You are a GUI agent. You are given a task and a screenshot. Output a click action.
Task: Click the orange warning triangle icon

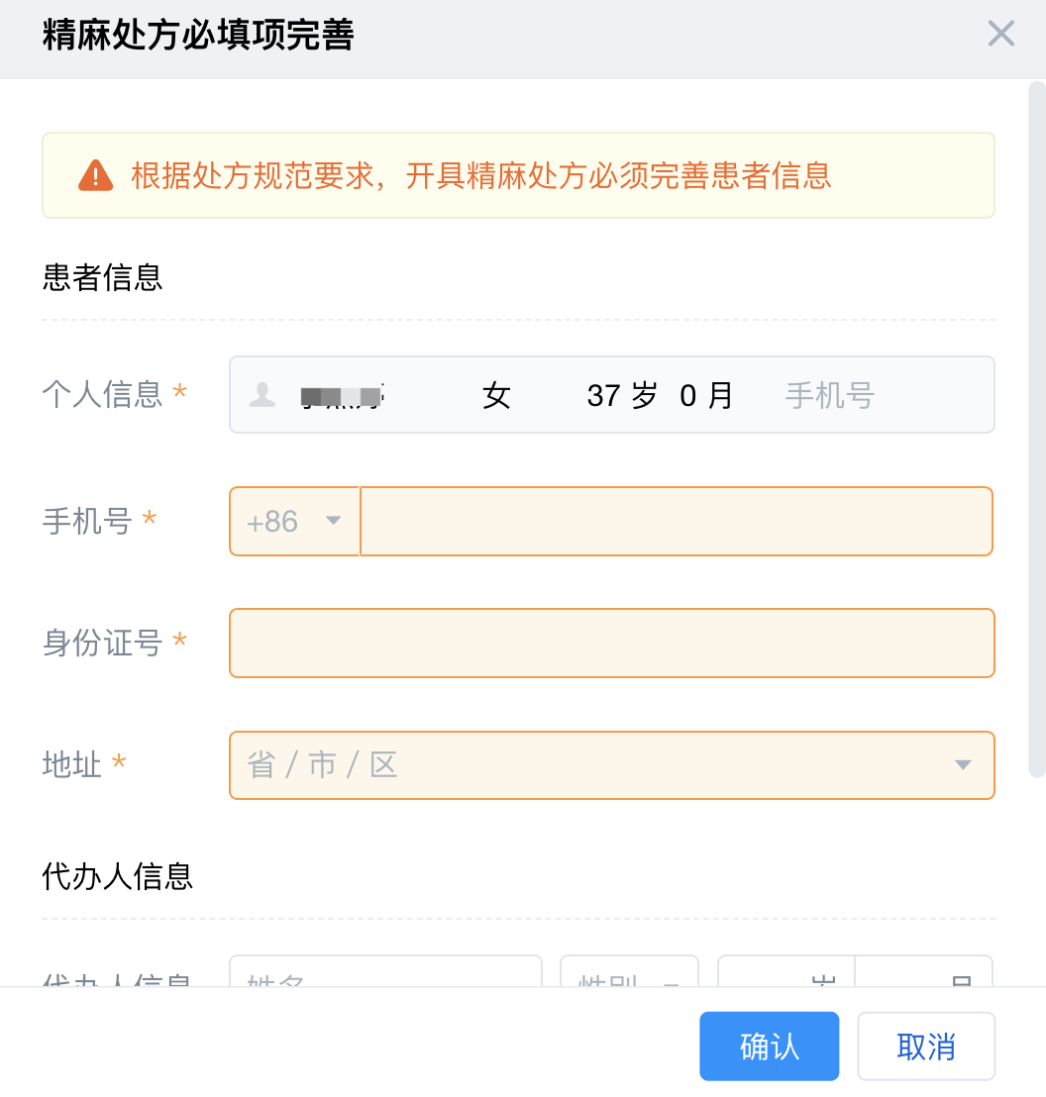pyautogui.click(x=96, y=175)
